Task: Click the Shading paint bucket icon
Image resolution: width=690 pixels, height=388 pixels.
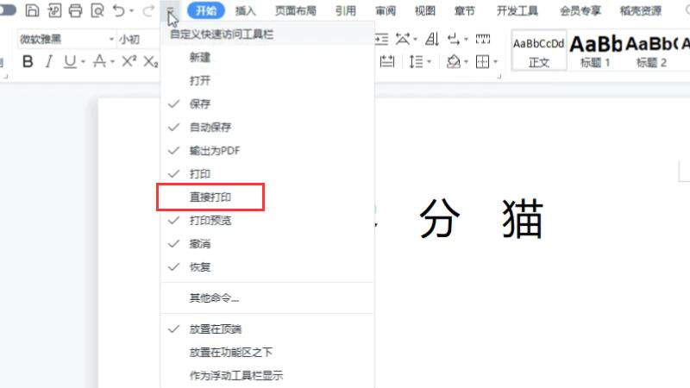Action: click(x=454, y=61)
